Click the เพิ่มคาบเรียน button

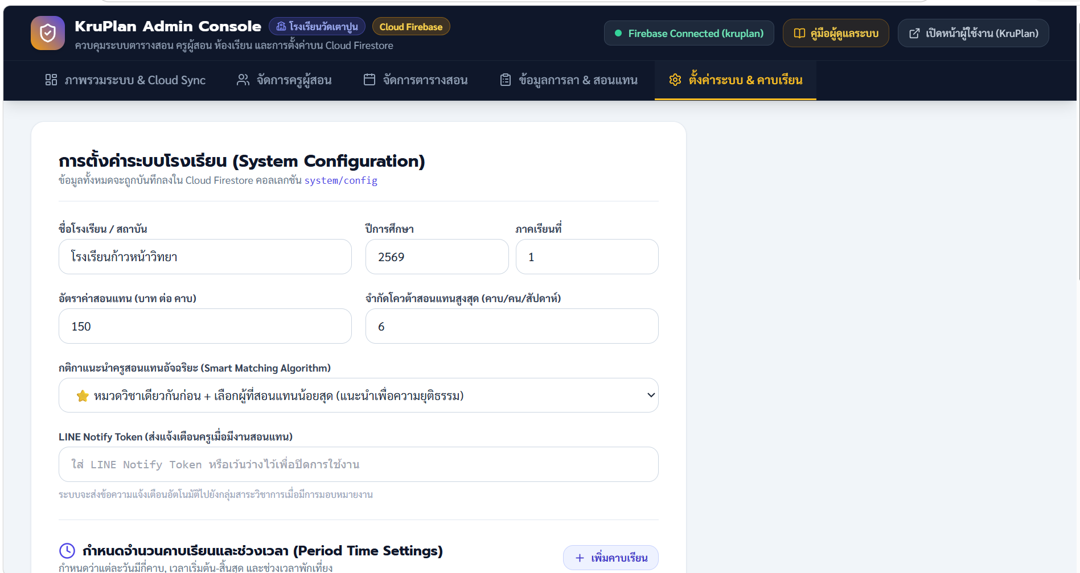coord(611,558)
